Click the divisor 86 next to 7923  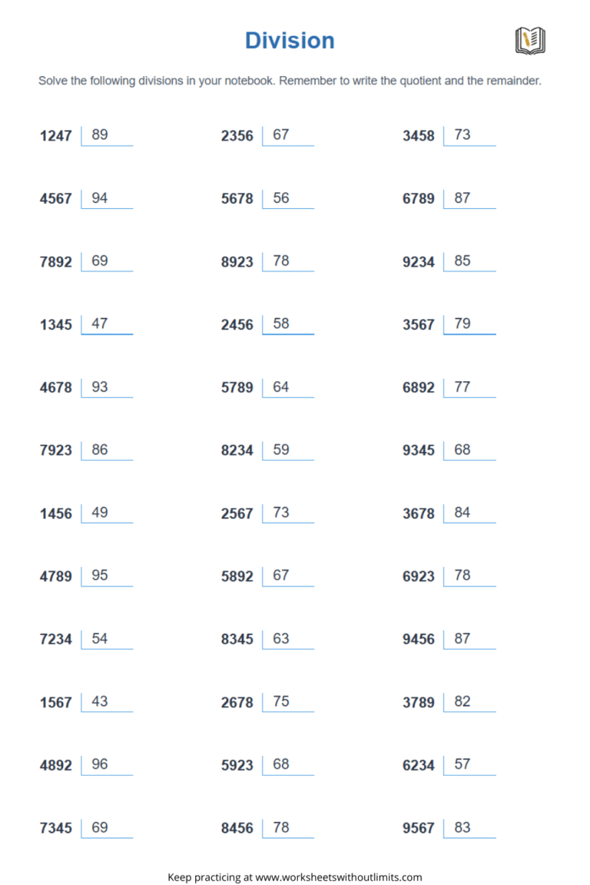(100, 450)
